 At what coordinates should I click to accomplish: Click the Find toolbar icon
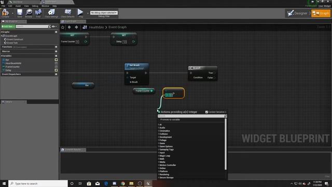coord(38,13)
